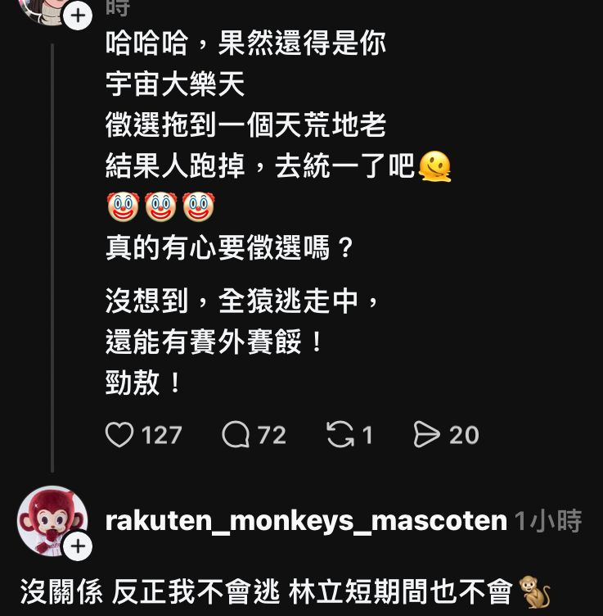Viewport: 603px width, 616px height.
Task: Open replies via the speech bubble icon
Action: click(236, 435)
